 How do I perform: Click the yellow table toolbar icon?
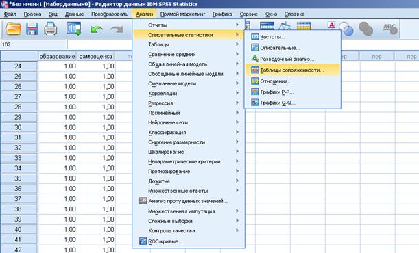(x=304, y=26)
